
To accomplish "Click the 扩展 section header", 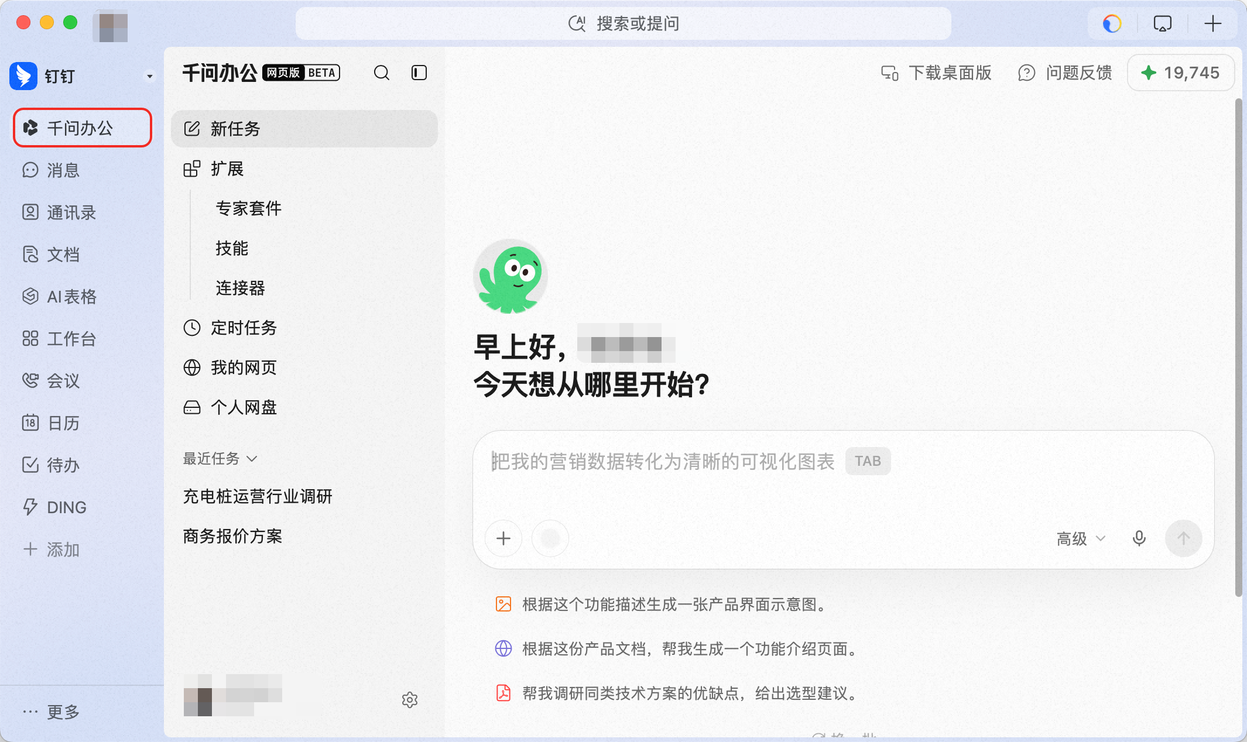I will pos(304,169).
